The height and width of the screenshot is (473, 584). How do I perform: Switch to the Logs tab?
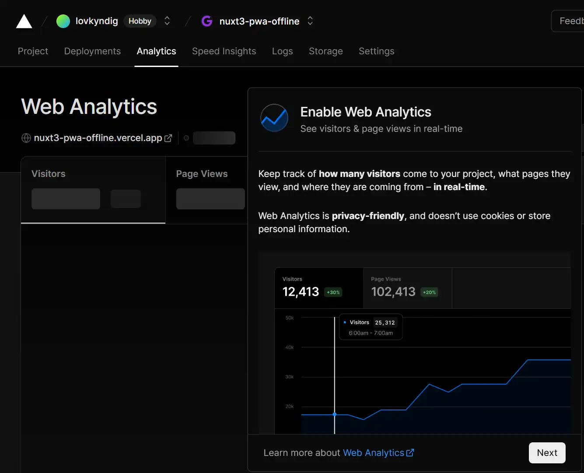click(x=282, y=51)
